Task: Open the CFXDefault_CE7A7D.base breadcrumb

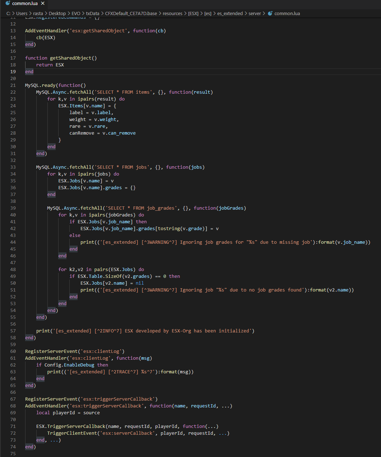Action: (x=131, y=14)
